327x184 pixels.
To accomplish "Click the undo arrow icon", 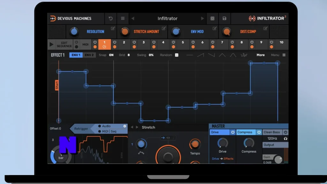I will point(110,18).
